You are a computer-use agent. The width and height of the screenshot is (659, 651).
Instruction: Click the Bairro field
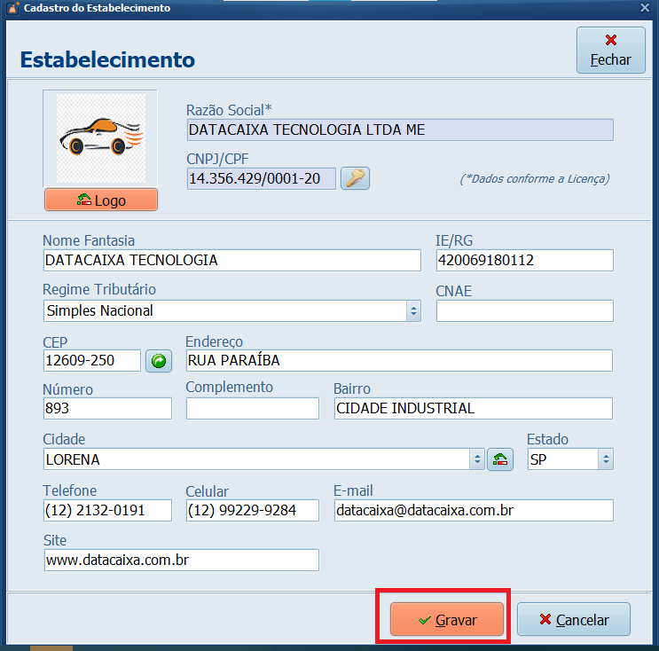(x=474, y=409)
